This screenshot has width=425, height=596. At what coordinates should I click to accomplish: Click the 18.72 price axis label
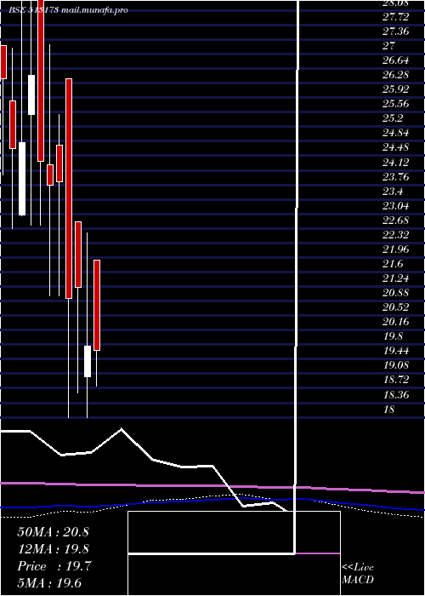[396, 380]
